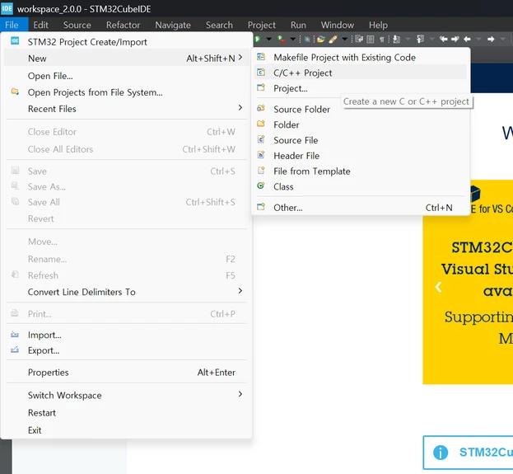
Task: Click the Forward navigation arrow icon
Action: pos(491,40)
